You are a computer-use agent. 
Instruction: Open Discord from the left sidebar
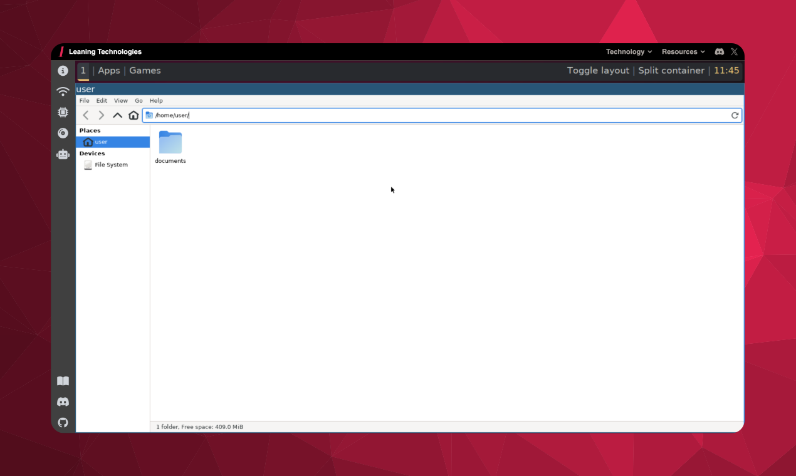coord(63,401)
